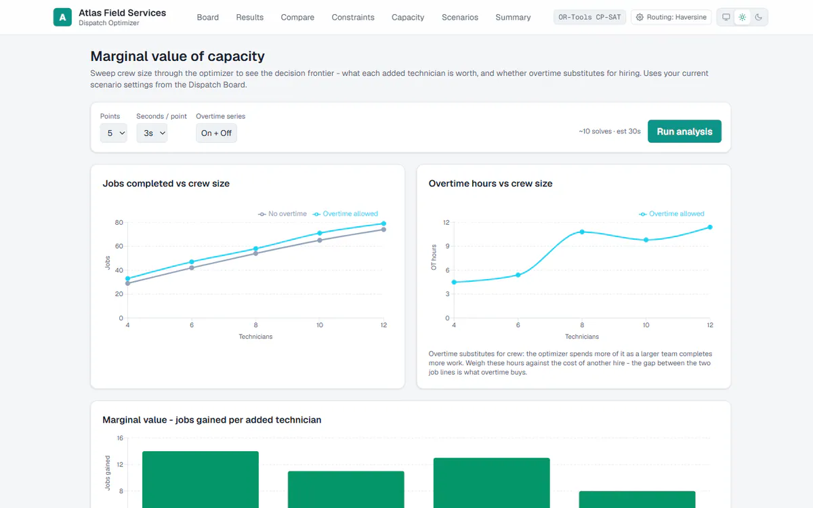The height and width of the screenshot is (508, 813).
Task: Open the Summary tab
Action: coord(513,17)
